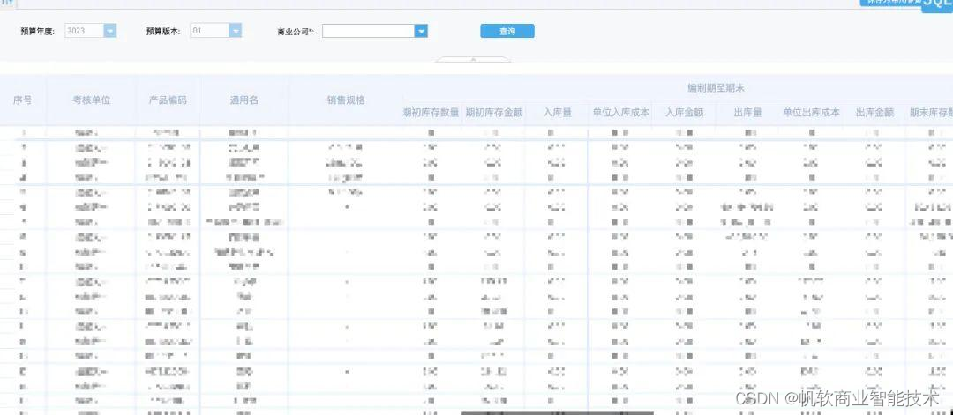Click the 编制期至期末 group header

click(716, 88)
